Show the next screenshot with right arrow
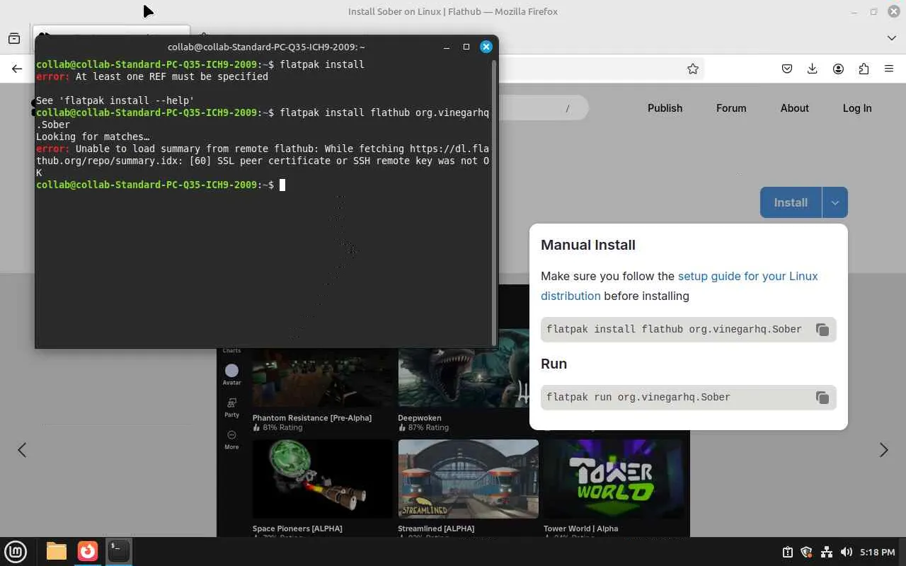Screen dimensions: 906x566 [883, 450]
